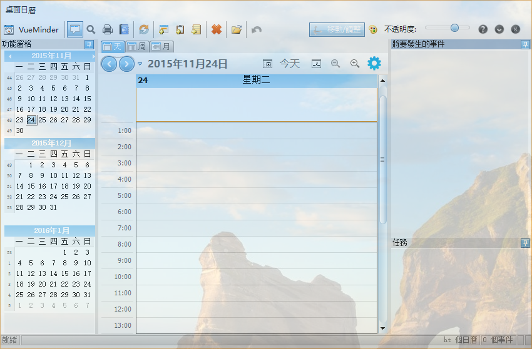Toggle the 移動/調整 move-resize mode
The height and width of the screenshot is (349, 532).
pyautogui.click(x=337, y=29)
